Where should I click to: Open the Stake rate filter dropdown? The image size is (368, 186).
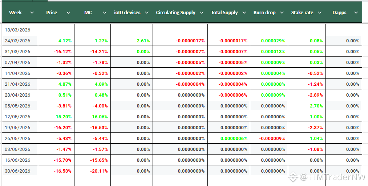click(x=320, y=13)
